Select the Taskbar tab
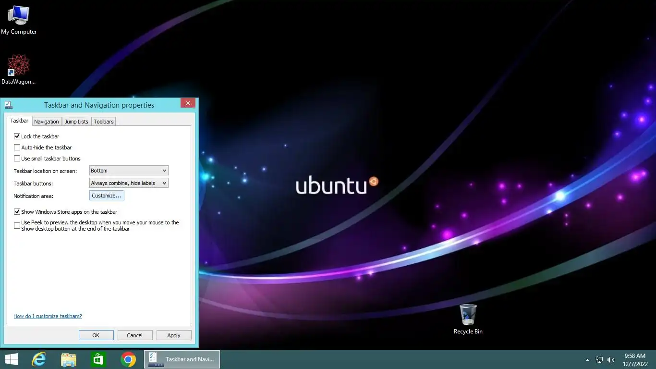Screen dimensions: 656x369 point(19,121)
